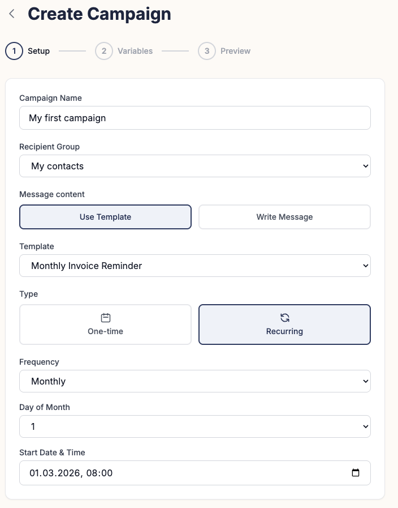
Task: Open the date picker via the calendar icon
Action: coord(356,472)
